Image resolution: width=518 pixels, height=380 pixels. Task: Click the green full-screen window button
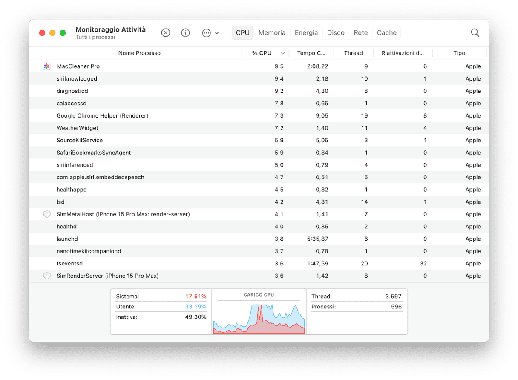[x=63, y=33]
